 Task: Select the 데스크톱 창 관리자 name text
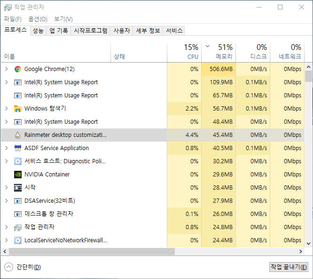click(x=49, y=214)
